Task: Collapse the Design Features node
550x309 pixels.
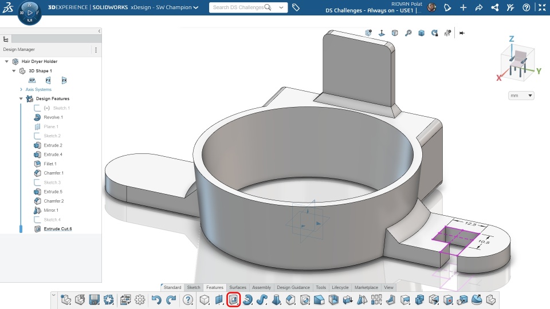Action: point(21,99)
